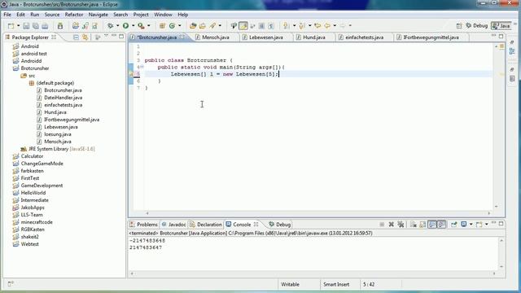Switch to the Problems tab
The width and height of the screenshot is (521, 293).
[x=143, y=225]
